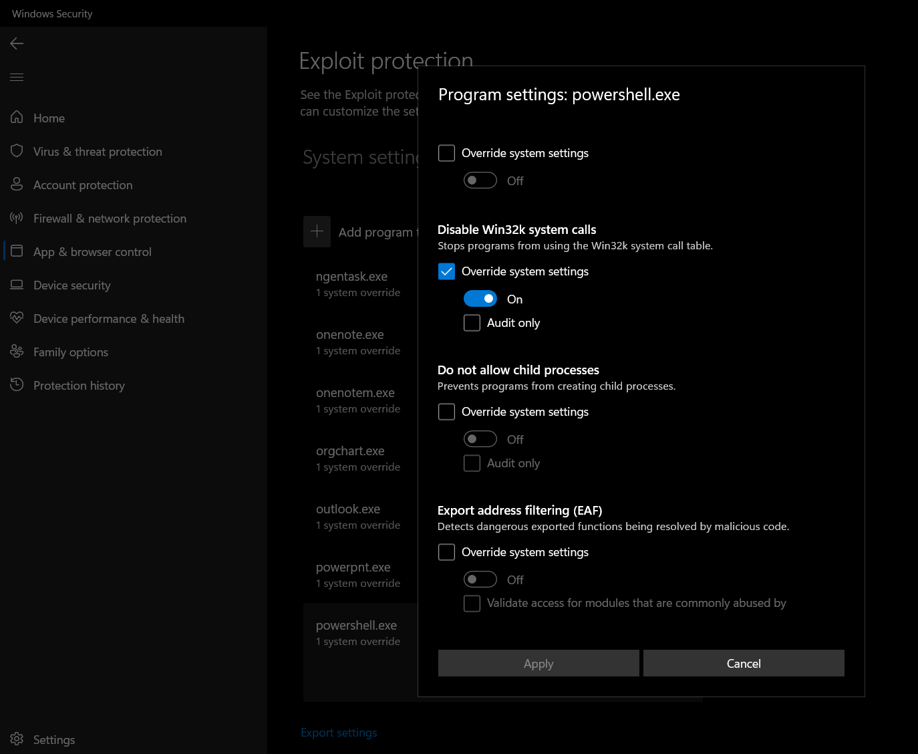Click the Firewall & network protection antenna icon
Image resolution: width=918 pixels, height=754 pixels.
[17, 218]
